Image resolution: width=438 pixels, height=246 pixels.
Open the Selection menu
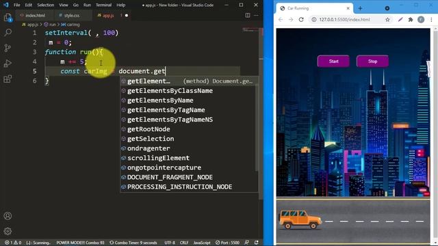pos(46,5)
